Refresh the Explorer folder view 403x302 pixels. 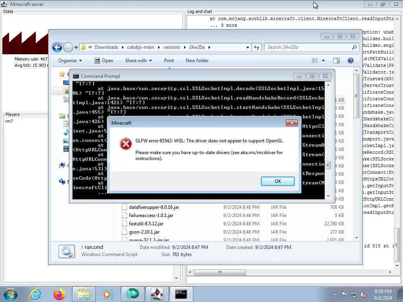click(257, 47)
